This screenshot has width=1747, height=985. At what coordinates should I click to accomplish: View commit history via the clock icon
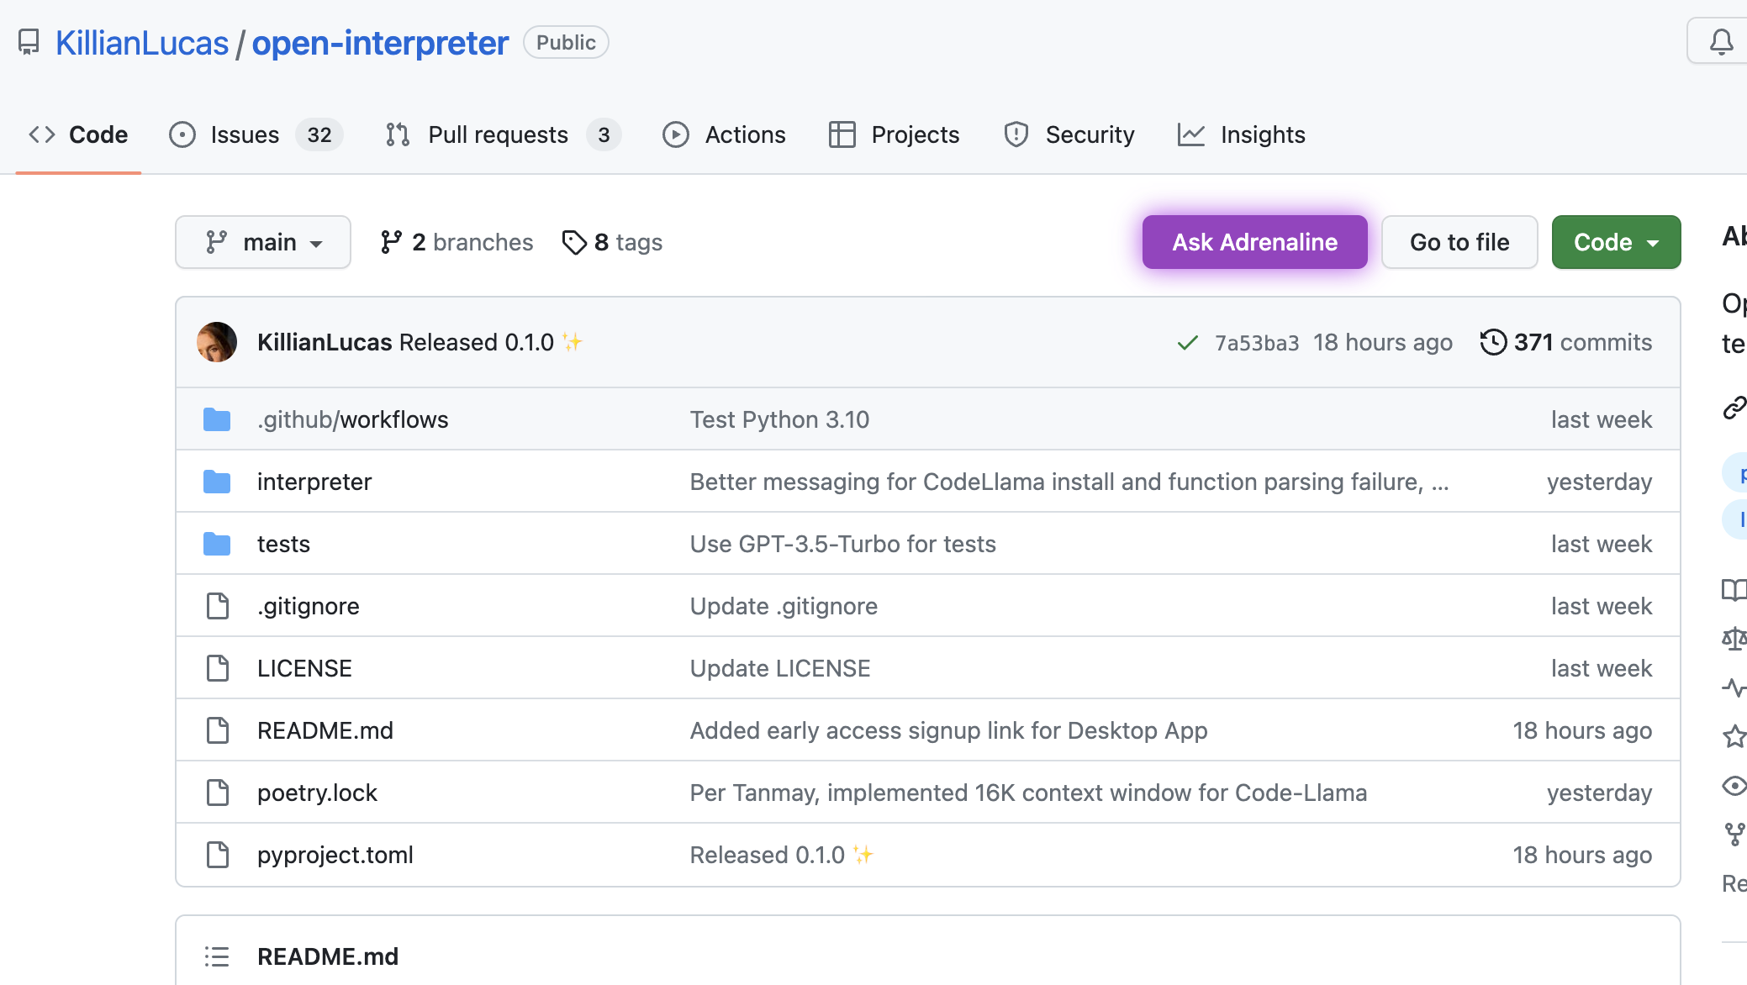(1493, 341)
